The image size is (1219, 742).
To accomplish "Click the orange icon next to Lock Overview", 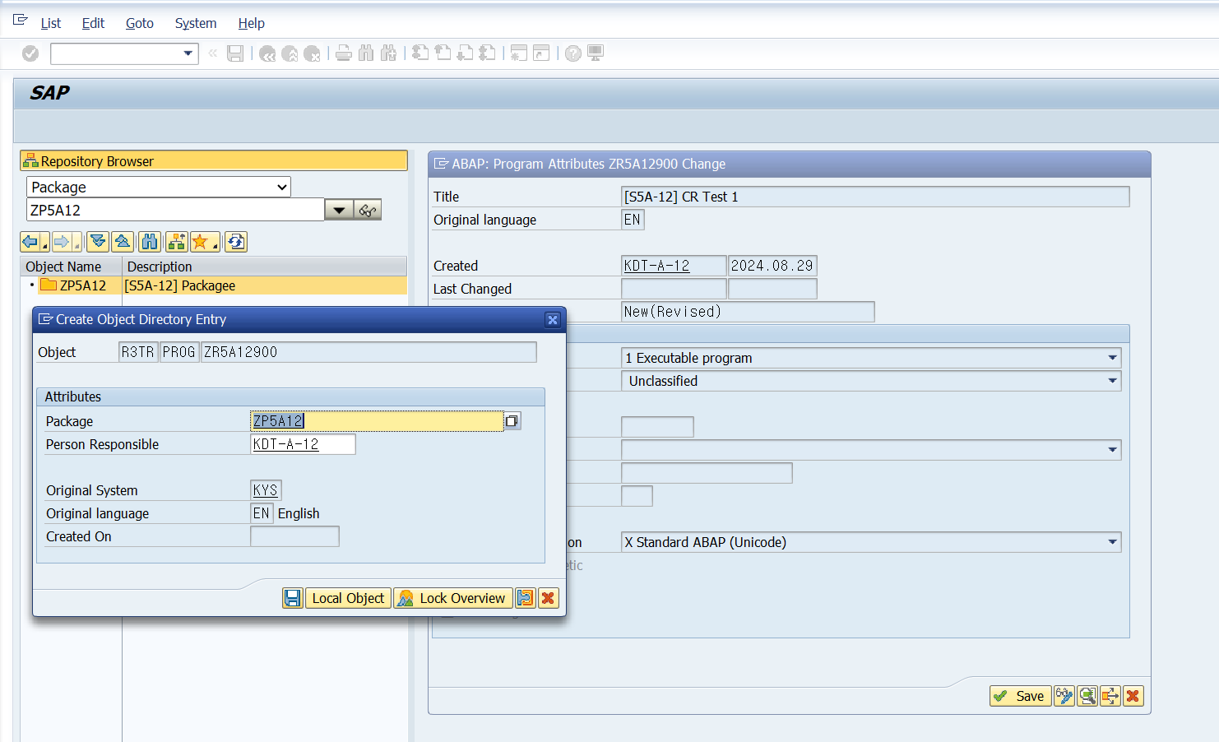I will (526, 598).
